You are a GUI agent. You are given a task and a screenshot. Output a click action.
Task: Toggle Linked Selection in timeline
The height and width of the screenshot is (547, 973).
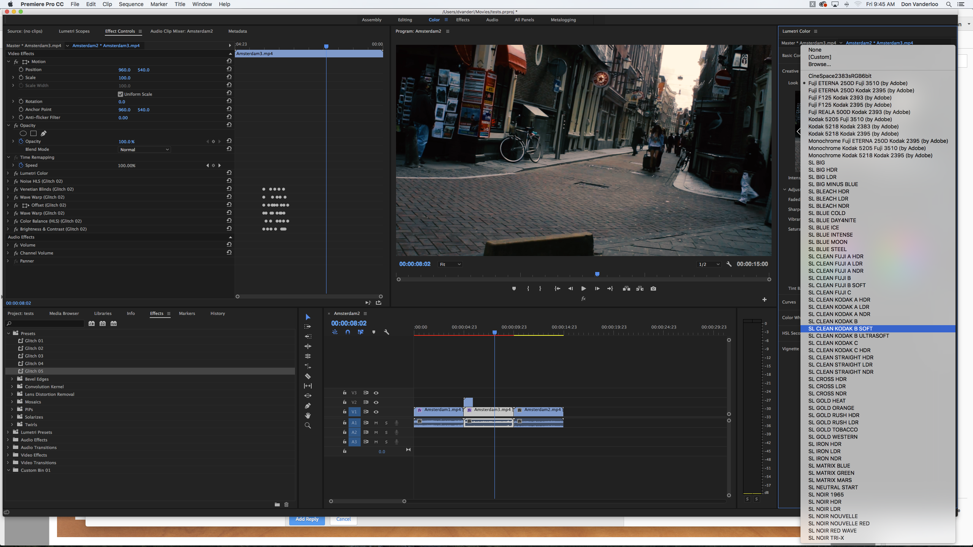pyautogui.click(x=360, y=332)
